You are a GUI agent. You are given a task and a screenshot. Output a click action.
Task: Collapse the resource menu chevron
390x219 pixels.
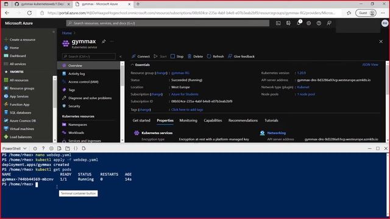point(121,57)
